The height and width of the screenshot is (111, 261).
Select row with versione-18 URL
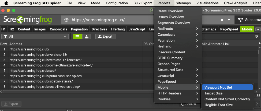(38, 55)
